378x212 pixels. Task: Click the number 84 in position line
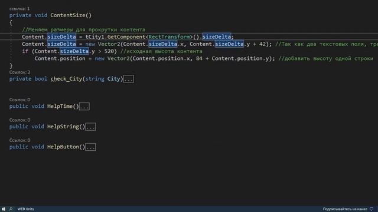tap(199, 59)
